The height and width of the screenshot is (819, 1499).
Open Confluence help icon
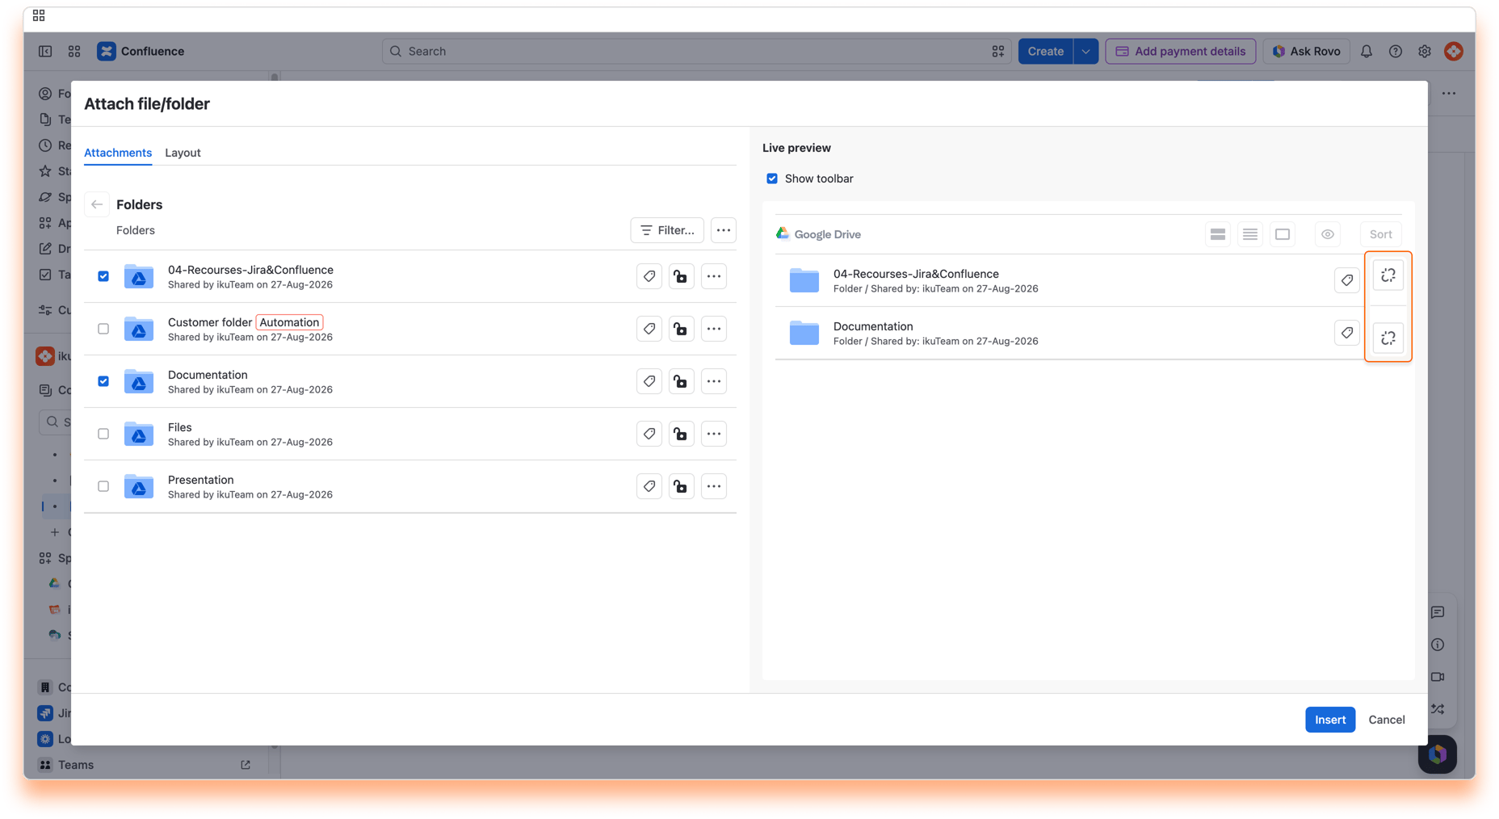[x=1396, y=51]
